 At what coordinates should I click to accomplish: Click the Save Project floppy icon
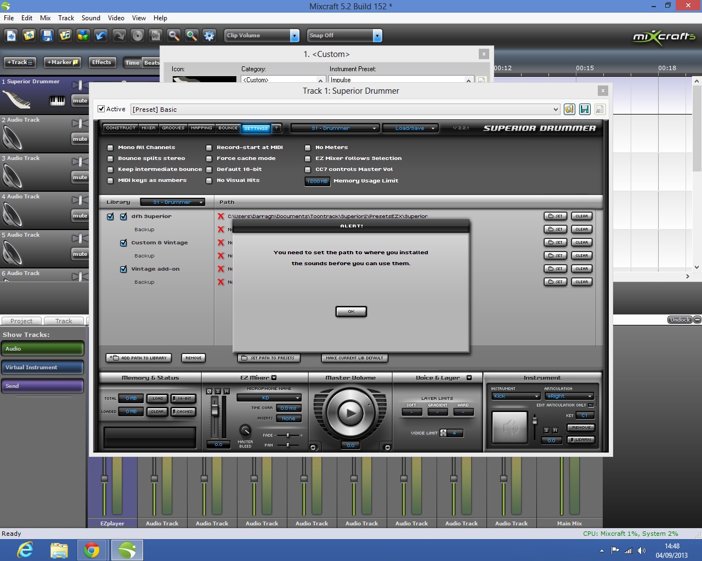click(x=47, y=36)
